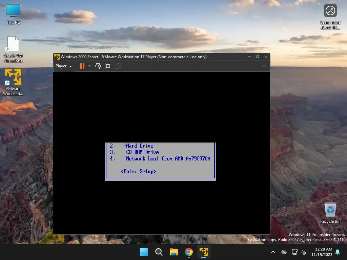Screen dimensions: 347x260
Task: Close the VMware Workstation Player window
Action: click(266, 57)
